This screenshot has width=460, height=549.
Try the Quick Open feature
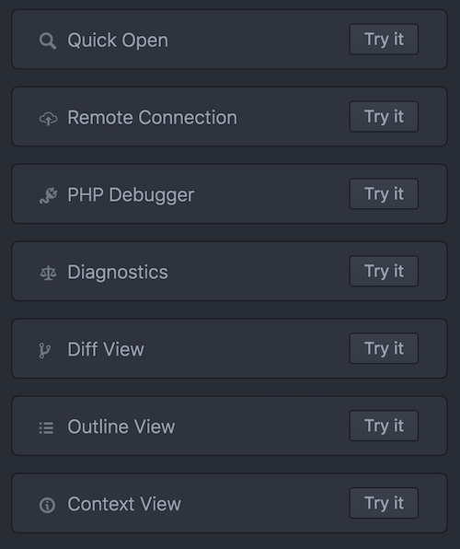pyautogui.click(x=384, y=40)
